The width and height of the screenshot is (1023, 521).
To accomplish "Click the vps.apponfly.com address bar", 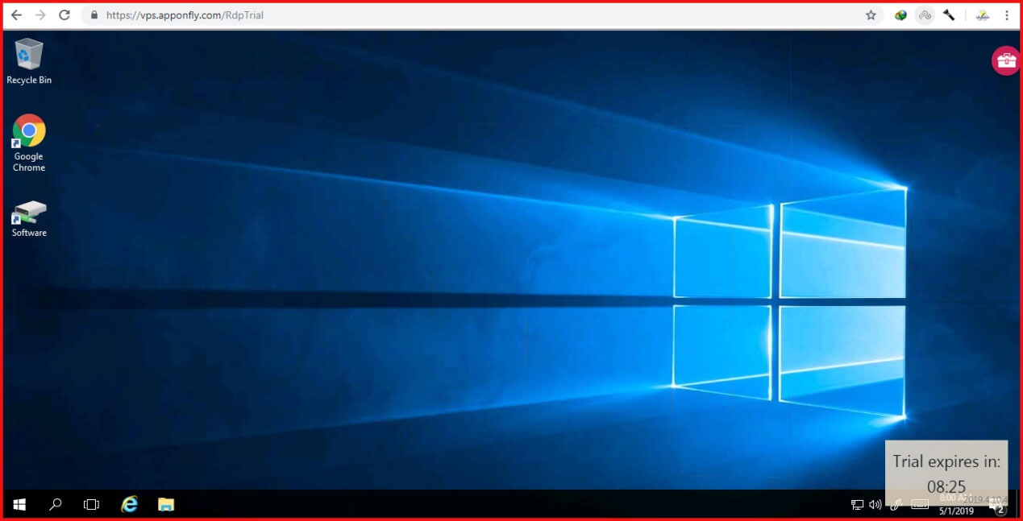I will pyautogui.click(x=482, y=15).
